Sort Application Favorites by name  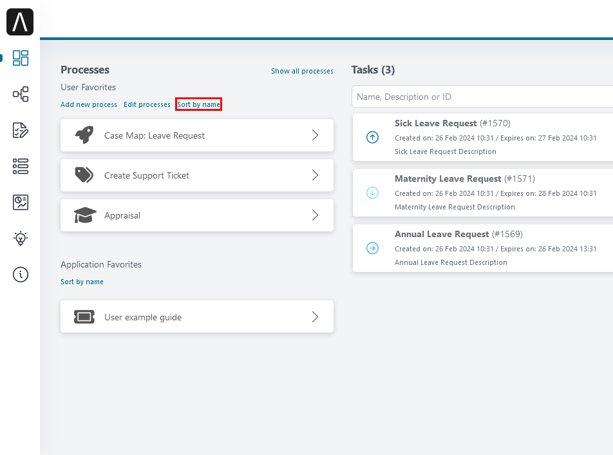click(x=82, y=282)
